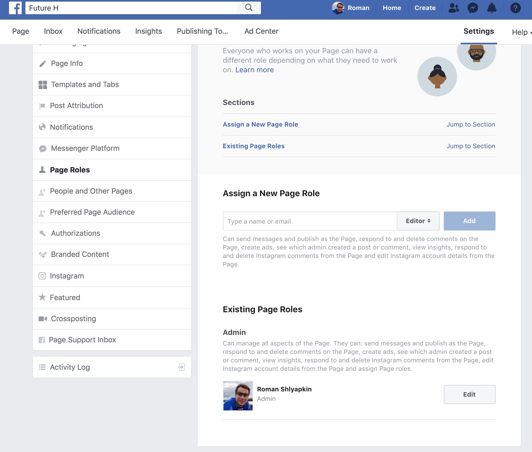Open the Editor role dropdown

tap(418, 221)
